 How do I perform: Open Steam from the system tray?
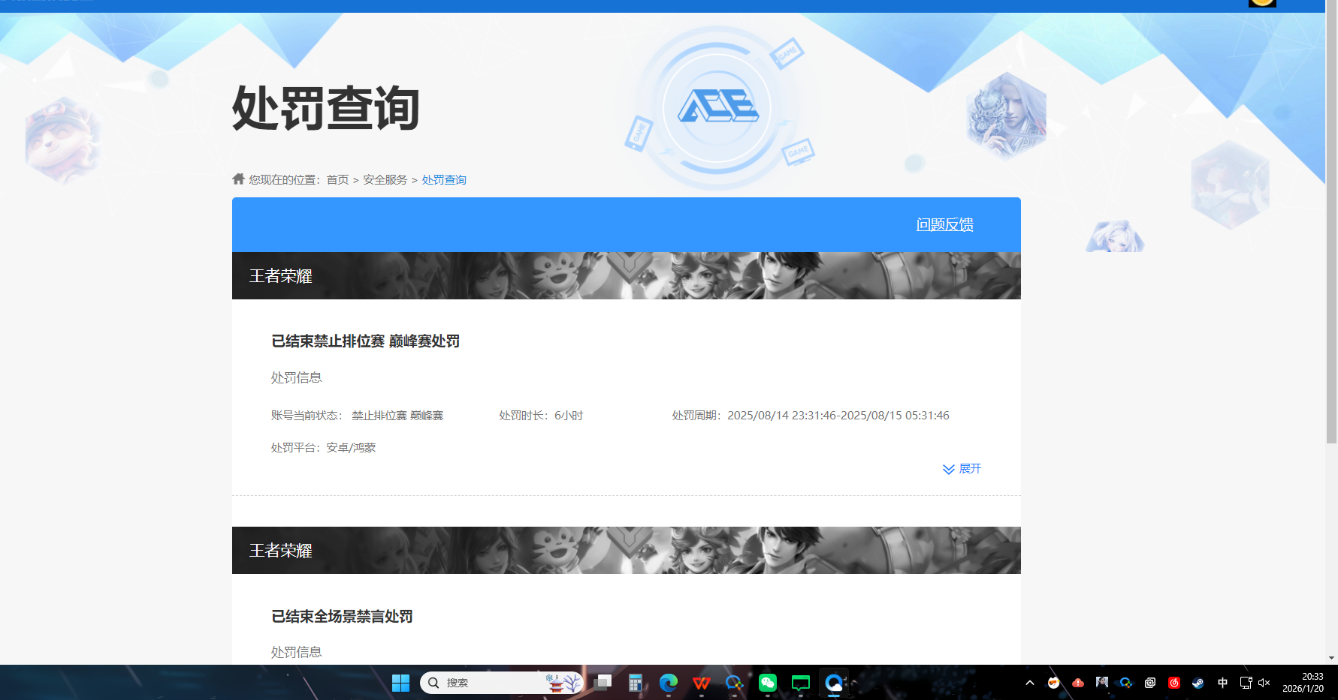pyautogui.click(x=1198, y=683)
